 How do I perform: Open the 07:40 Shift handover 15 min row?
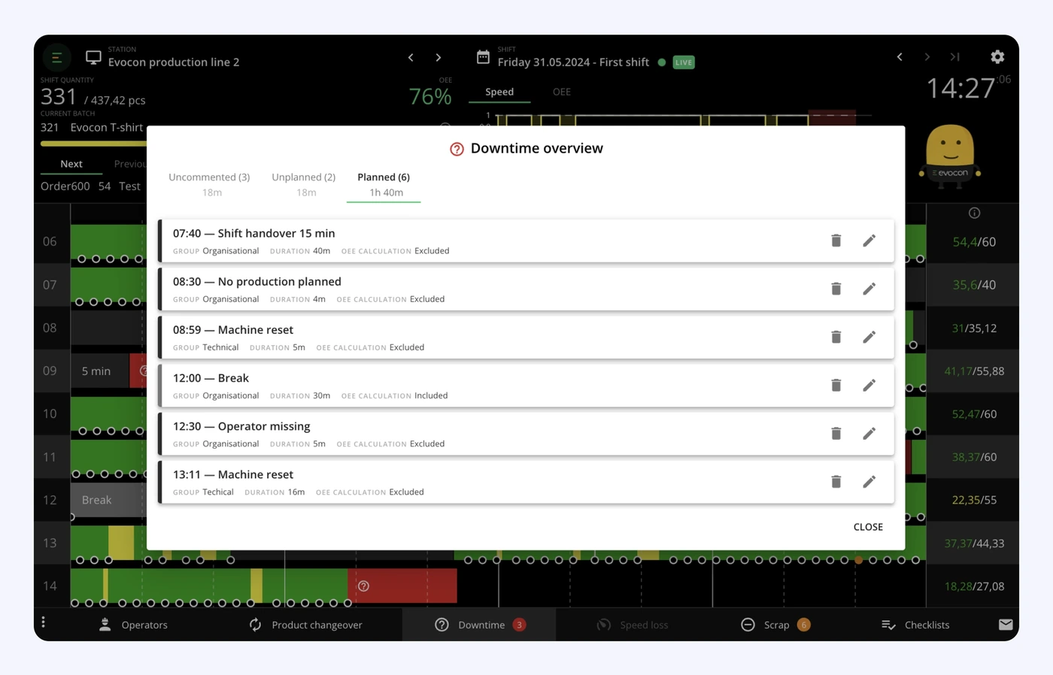tap(526, 241)
